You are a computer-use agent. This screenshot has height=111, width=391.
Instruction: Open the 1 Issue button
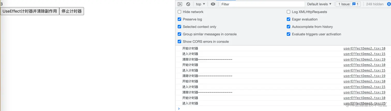pos(348,4)
